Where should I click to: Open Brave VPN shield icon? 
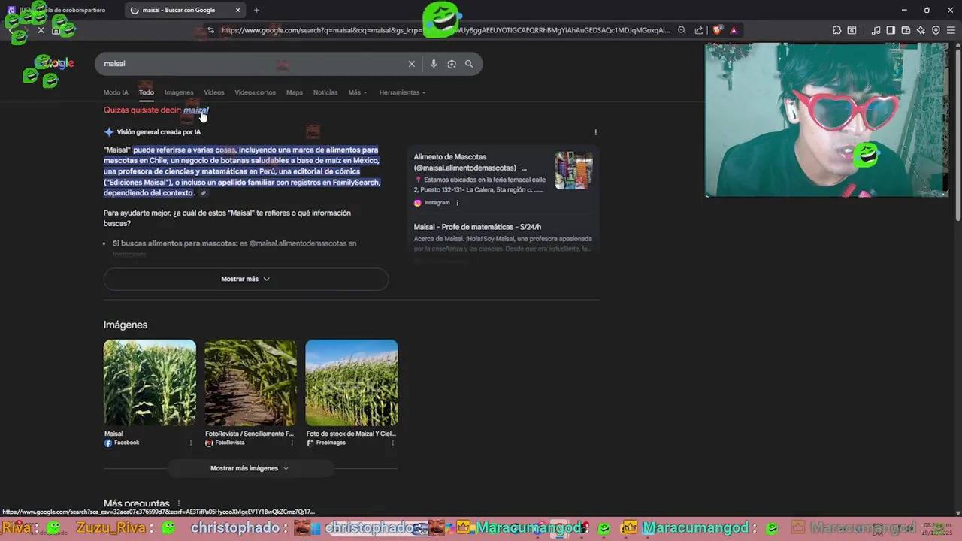936,30
